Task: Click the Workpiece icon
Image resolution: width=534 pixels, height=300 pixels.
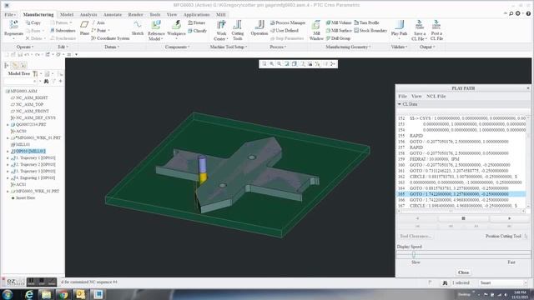Action: pos(176,25)
